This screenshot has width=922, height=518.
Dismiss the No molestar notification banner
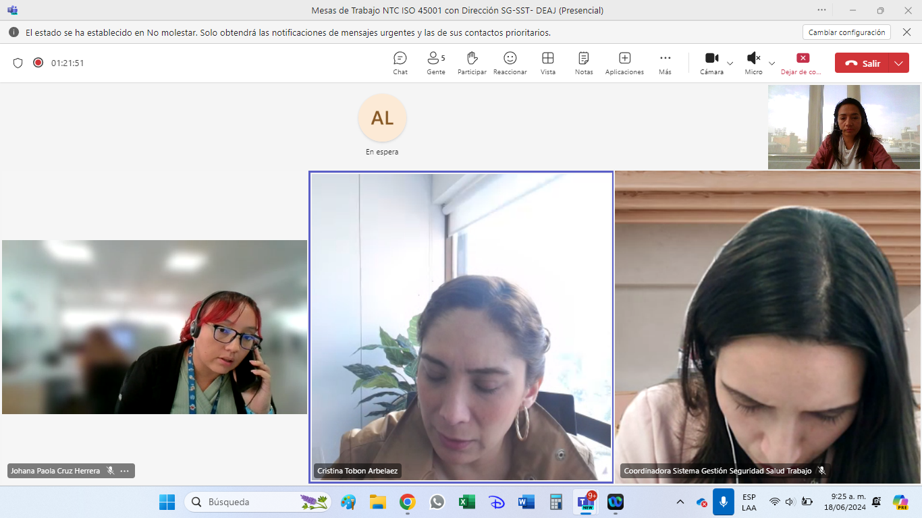[907, 32]
